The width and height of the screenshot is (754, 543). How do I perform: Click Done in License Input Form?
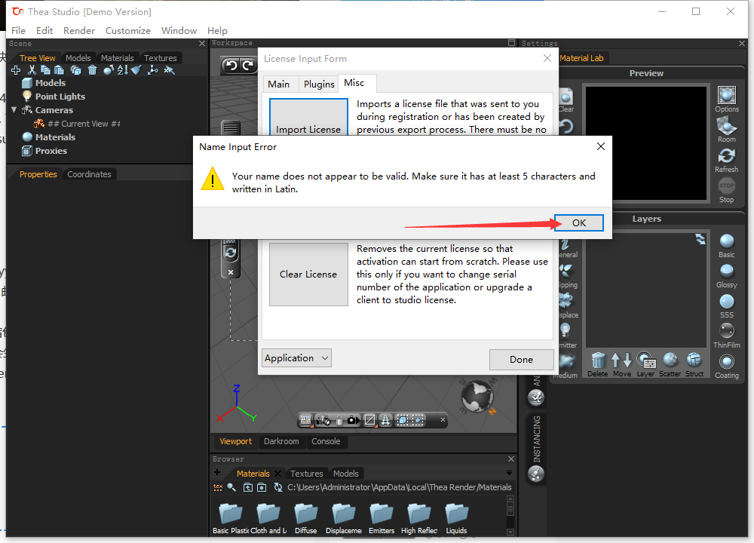tap(521, 359)
